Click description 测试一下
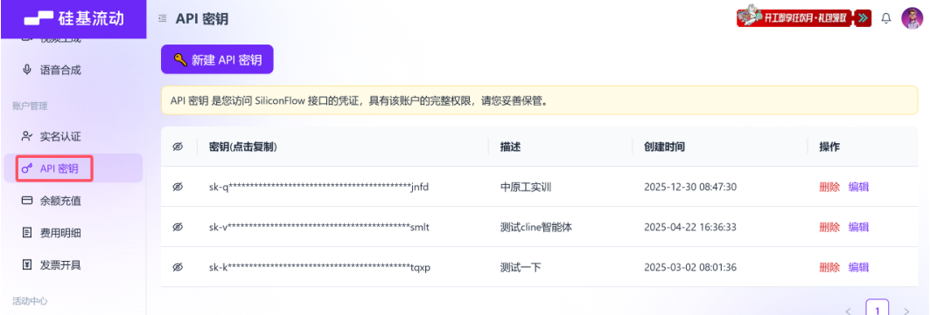 [521, 268]
